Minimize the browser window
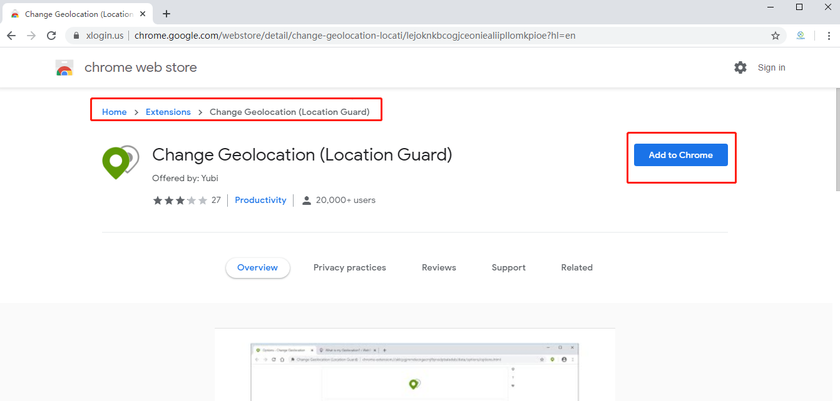840x401 pixels. click(771, 7)
